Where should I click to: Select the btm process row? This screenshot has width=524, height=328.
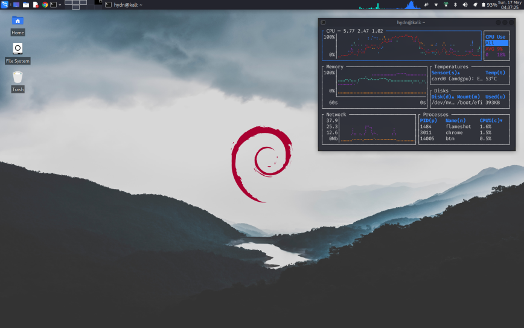pos(464,138)
